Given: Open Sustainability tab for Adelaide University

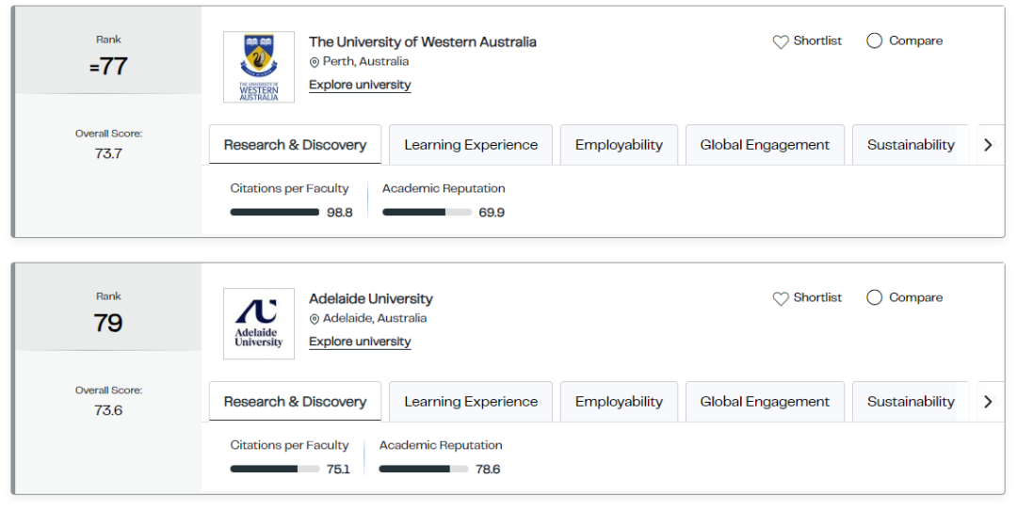Looking at the screenshot, I should coord(911,402).
